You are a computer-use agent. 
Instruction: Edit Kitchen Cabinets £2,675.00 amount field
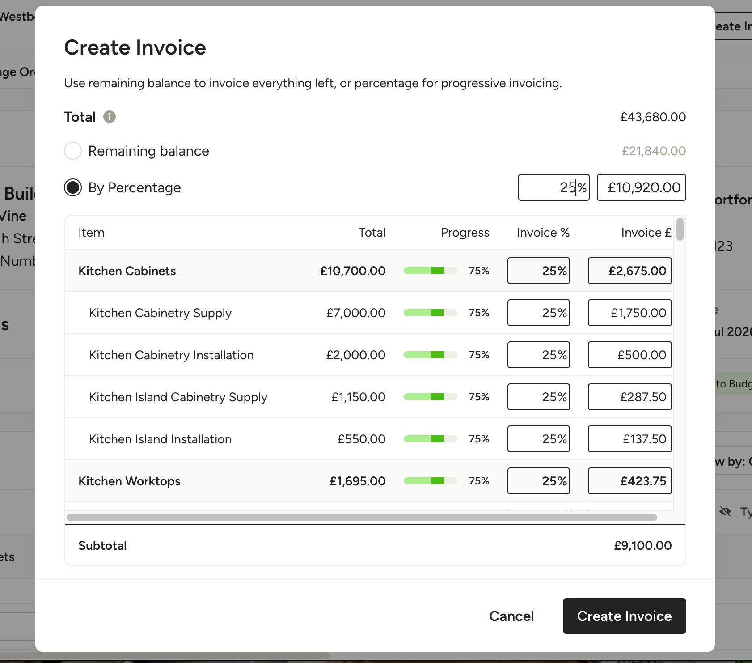point(629,271)
